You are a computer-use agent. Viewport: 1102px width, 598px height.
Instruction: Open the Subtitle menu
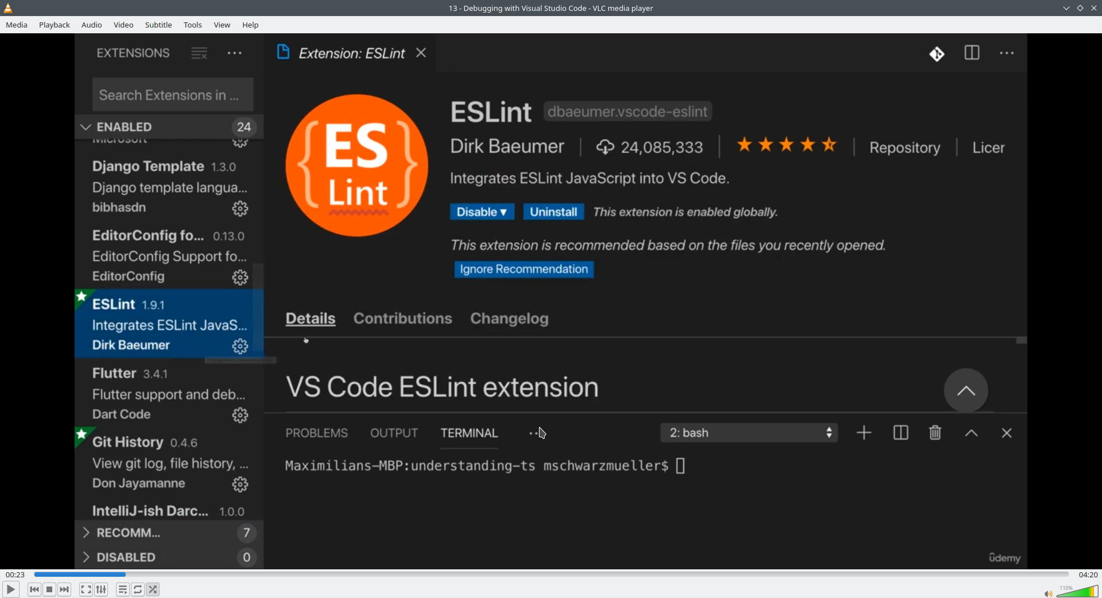pyautogui.click(x=158, y=25)
